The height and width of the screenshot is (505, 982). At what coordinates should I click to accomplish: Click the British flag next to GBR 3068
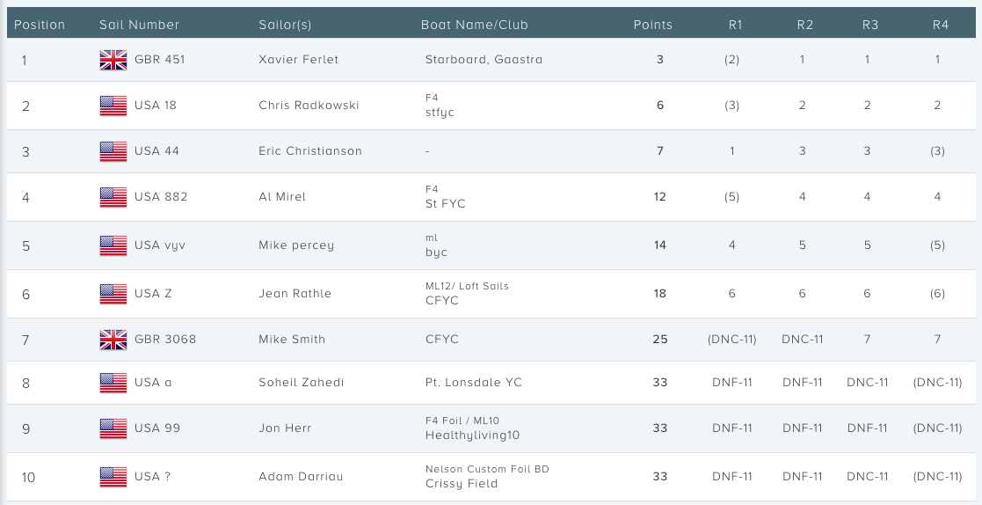pyautogui.click(x=113, y=339)
